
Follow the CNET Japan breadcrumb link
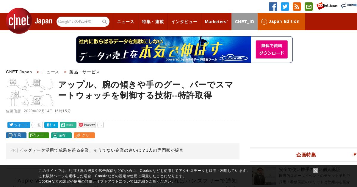tap(19, 72)
